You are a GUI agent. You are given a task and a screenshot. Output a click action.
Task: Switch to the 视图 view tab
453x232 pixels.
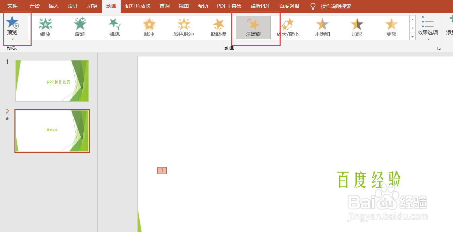click(184, 6)
